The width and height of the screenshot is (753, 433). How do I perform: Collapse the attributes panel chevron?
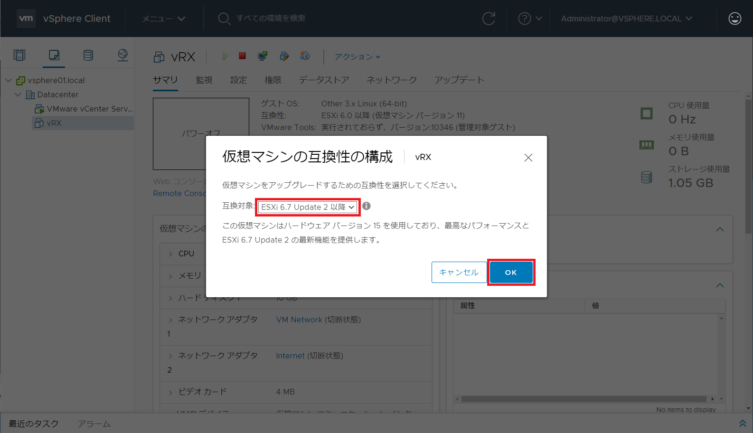point(720,285)
